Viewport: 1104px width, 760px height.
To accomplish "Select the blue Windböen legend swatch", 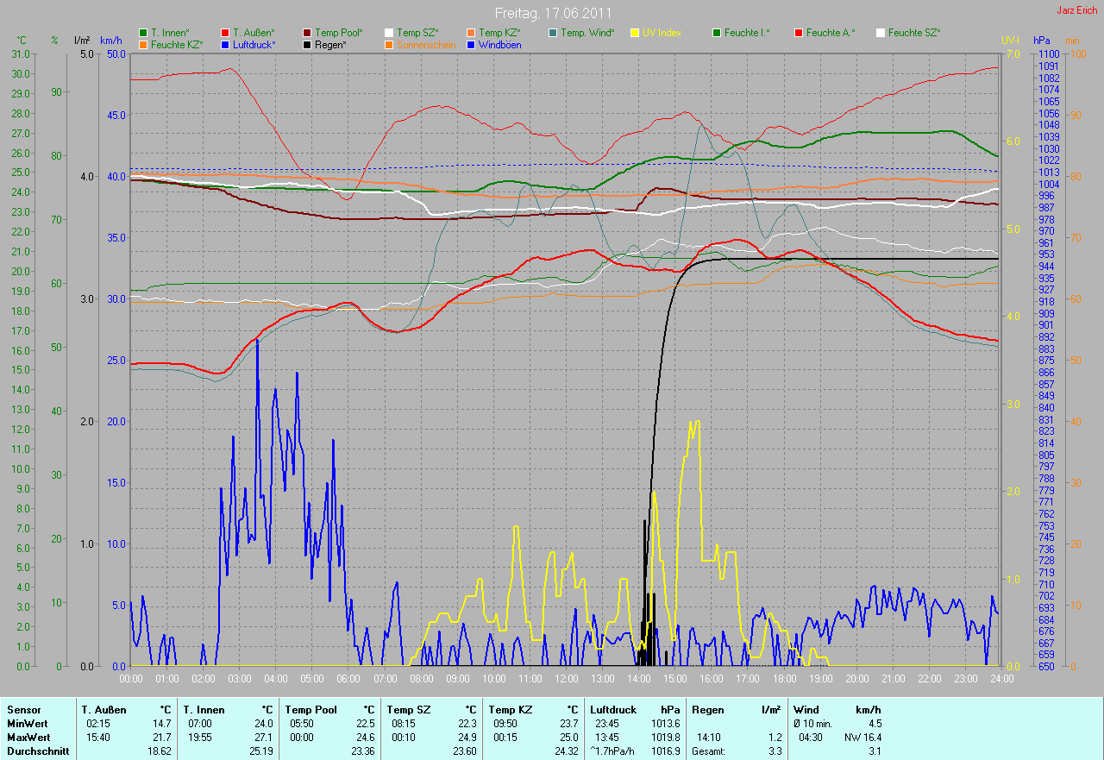I will coord(471,44).
